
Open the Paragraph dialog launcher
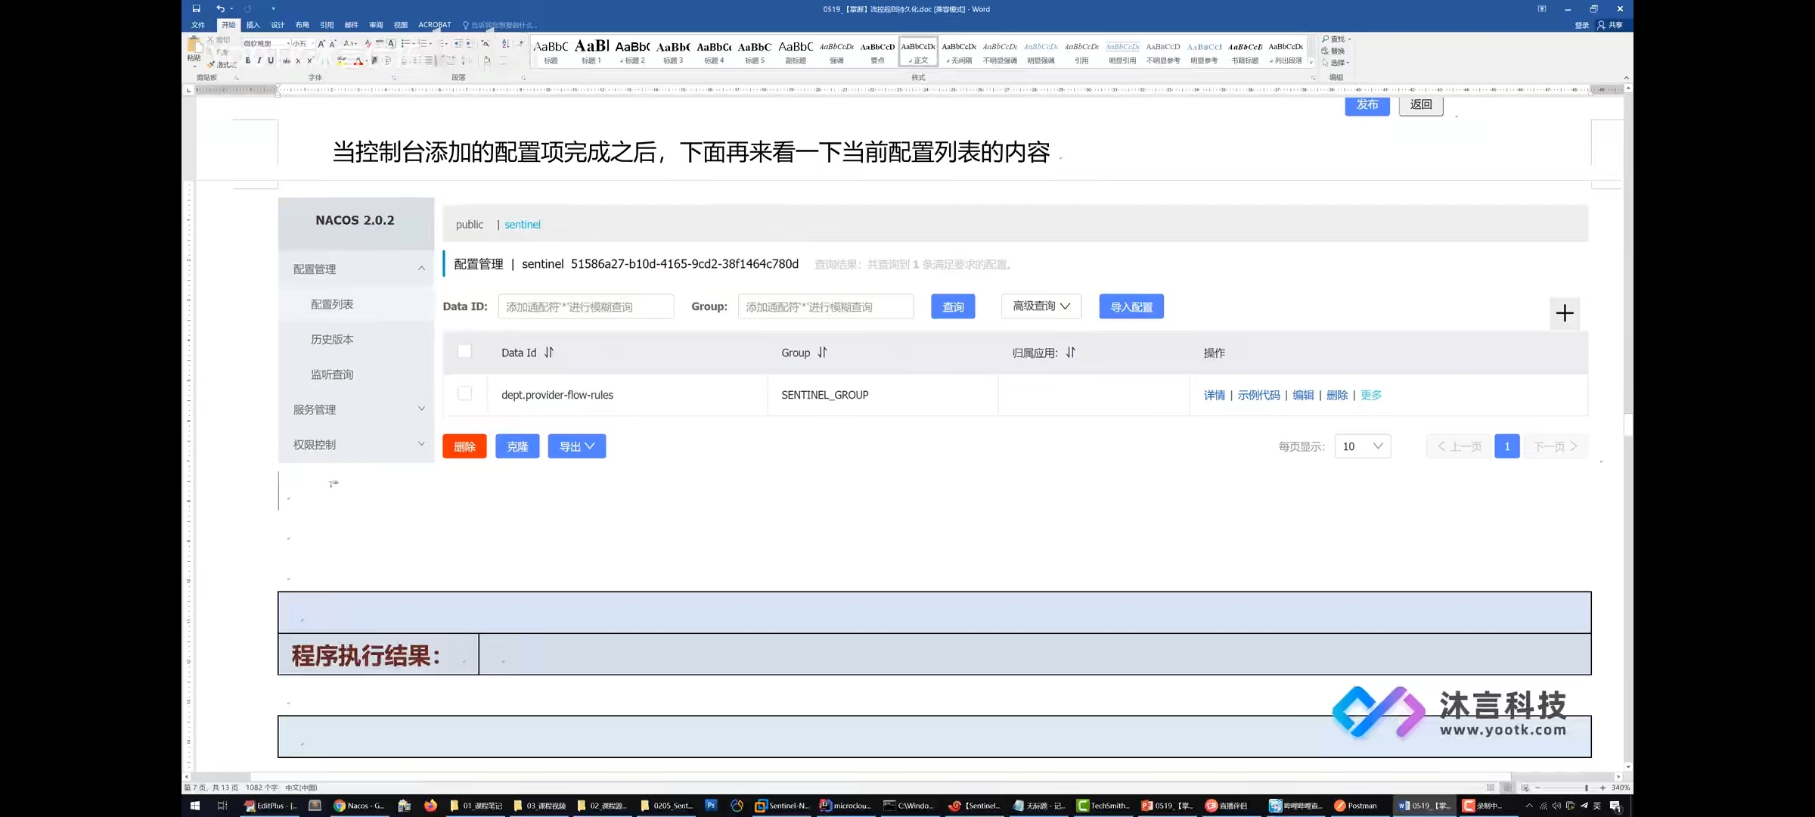tap(523, 78)
